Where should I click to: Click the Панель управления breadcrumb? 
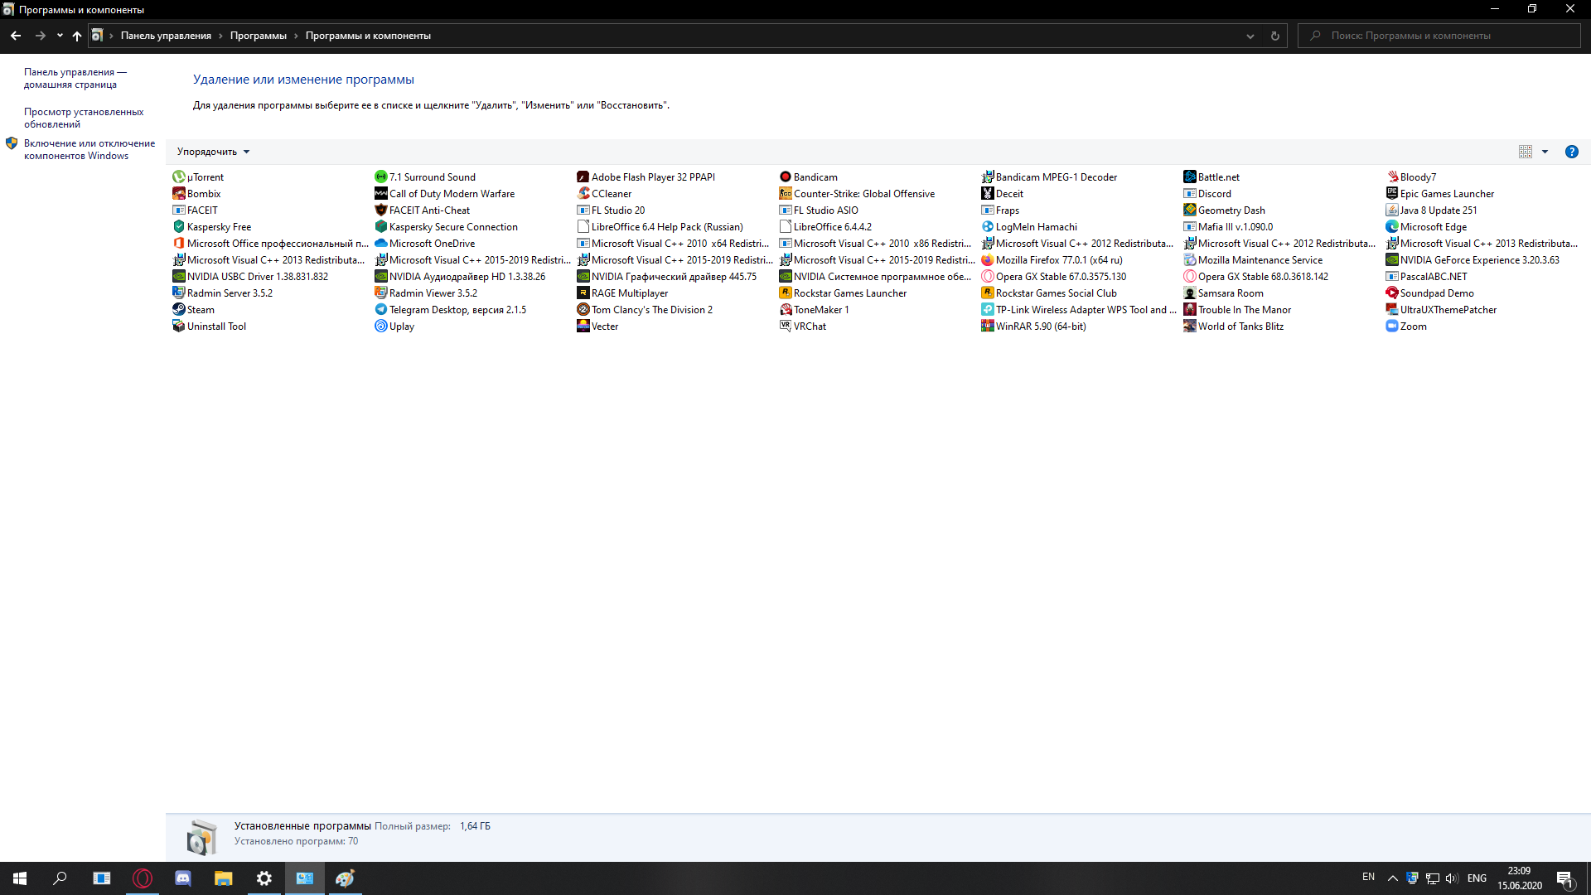(x=166, y=36)
